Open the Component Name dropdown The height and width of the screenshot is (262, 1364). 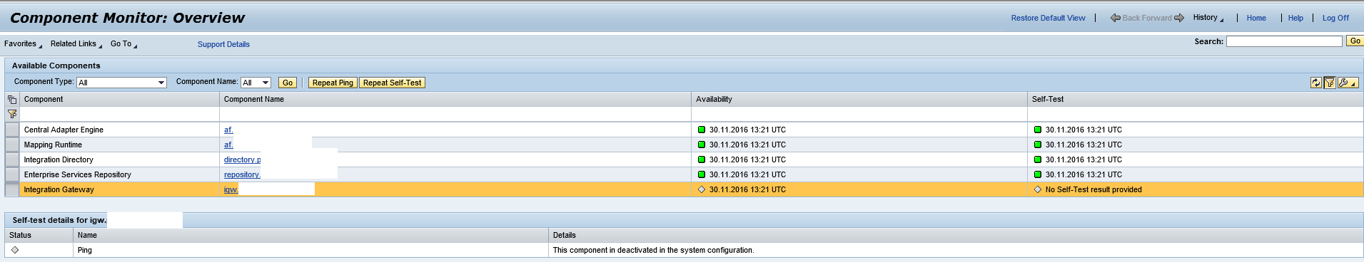256,83
